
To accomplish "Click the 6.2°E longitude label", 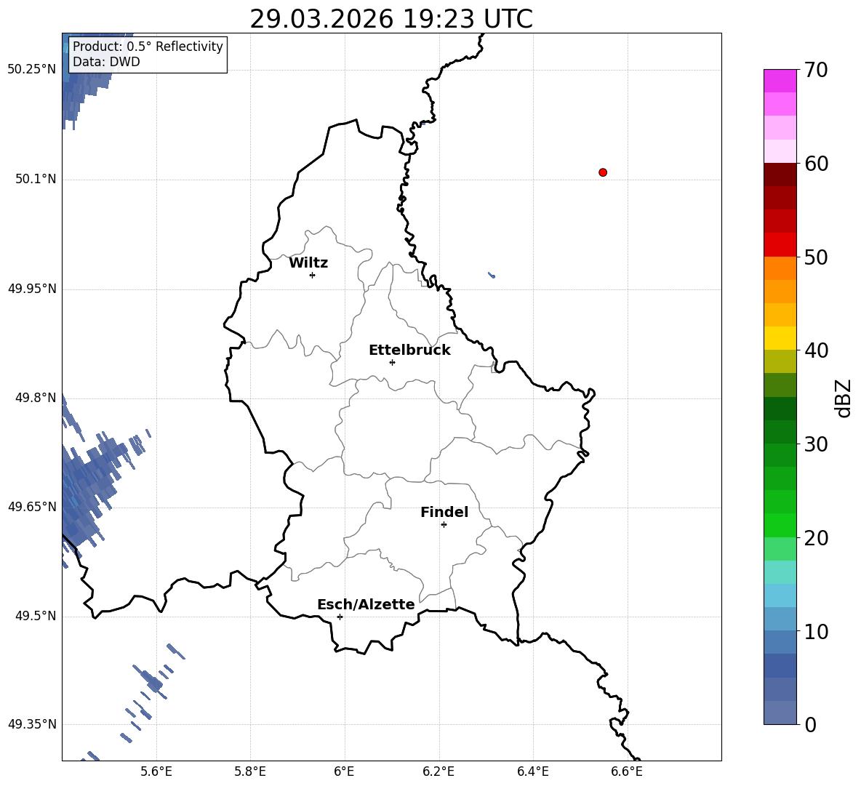I will (x=438, y=771).
